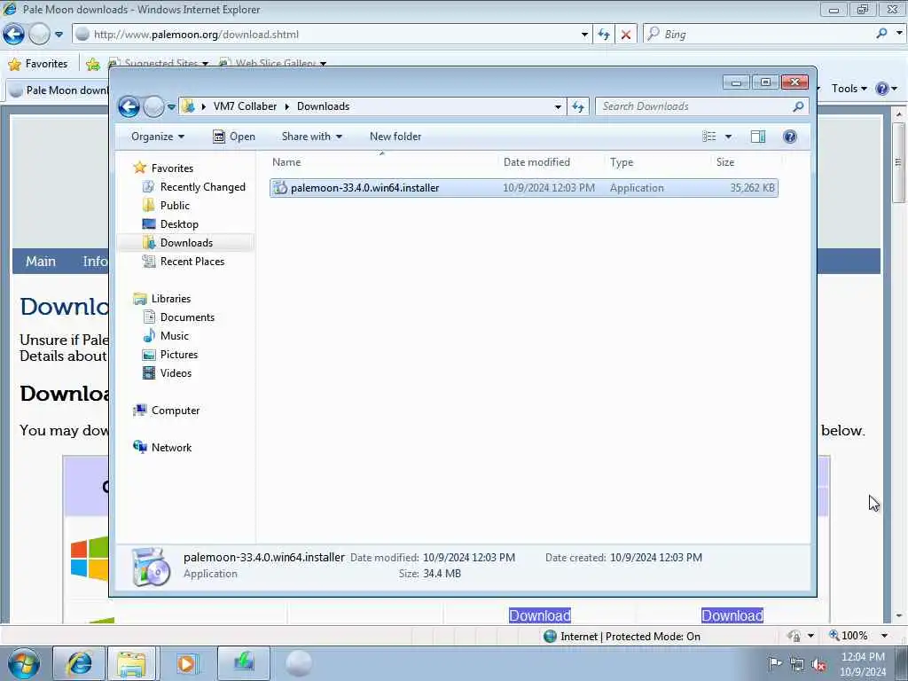Open the IE Tools menu
908x681 pixels.
pyautogui.click(x=849, y=89)
